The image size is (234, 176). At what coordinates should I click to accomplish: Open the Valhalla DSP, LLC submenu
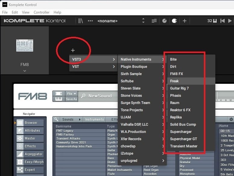pos(142,124)
